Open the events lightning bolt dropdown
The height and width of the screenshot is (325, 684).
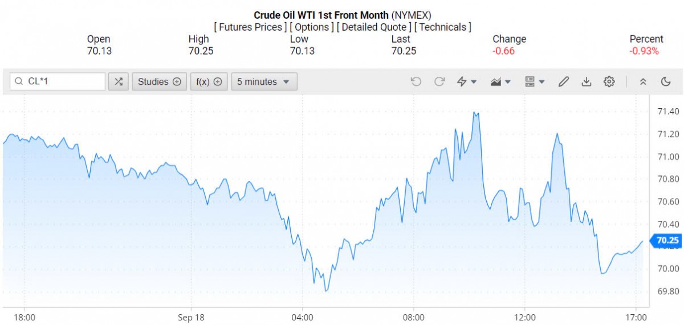point(467,81)
